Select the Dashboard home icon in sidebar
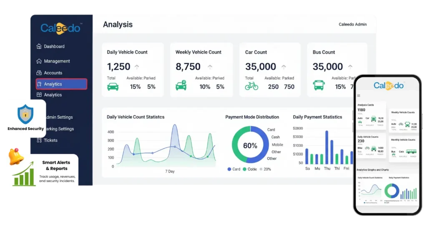The image size is (427, 240). click(x=39, y=46)
